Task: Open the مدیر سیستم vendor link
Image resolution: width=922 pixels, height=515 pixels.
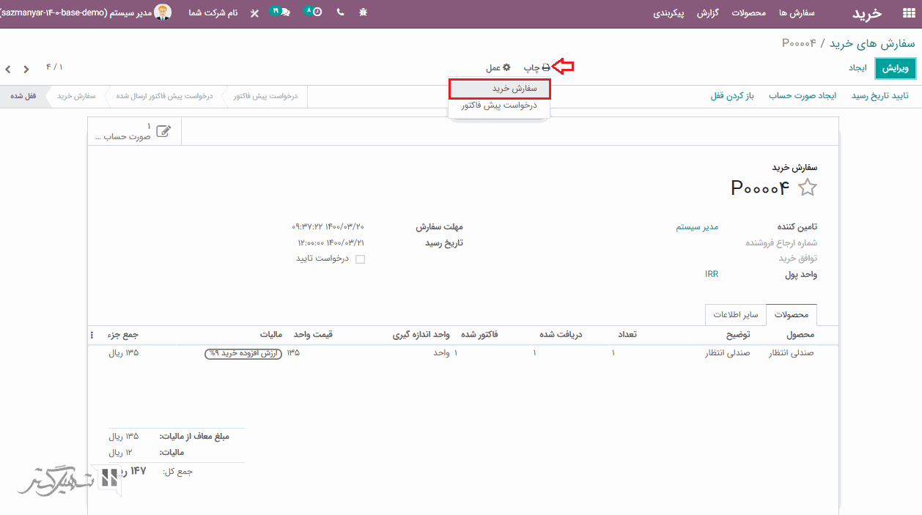Action: (x=696, y=227)
